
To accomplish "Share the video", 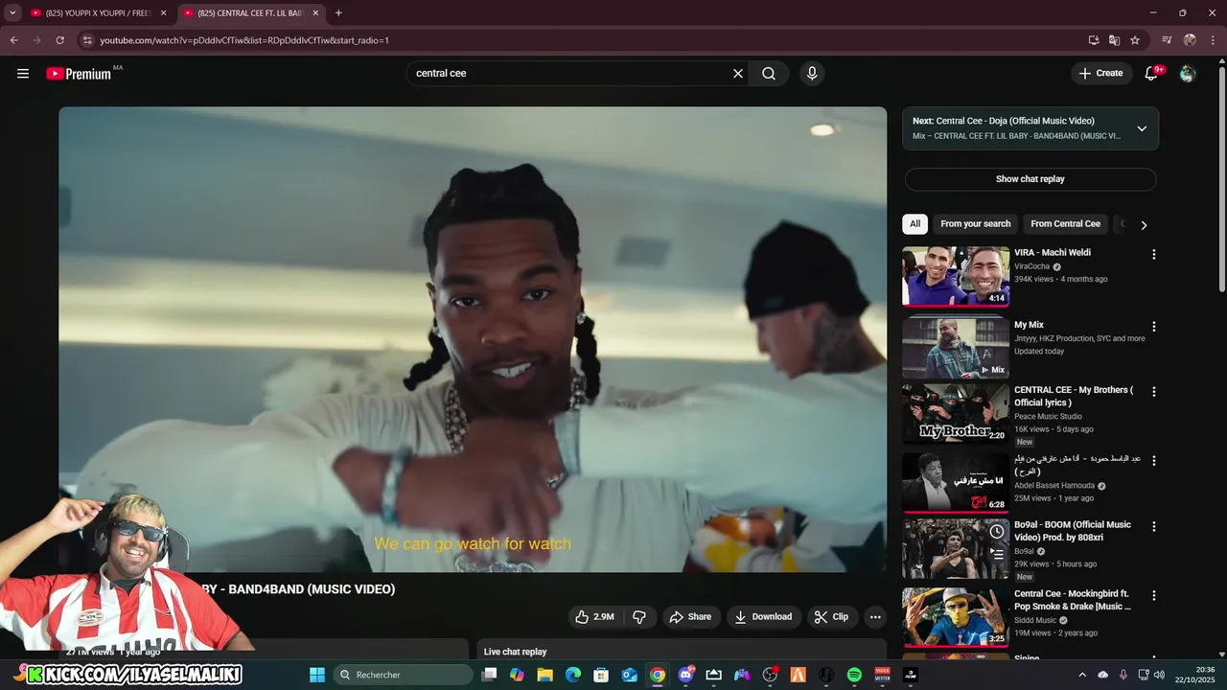I will 690,617.
